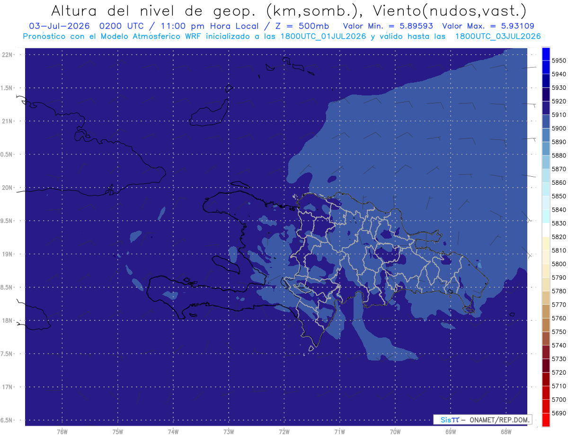Pick the tan swatch between 5770 and 5760
This screenshot has width=568, height=438.
click(545, 311)
